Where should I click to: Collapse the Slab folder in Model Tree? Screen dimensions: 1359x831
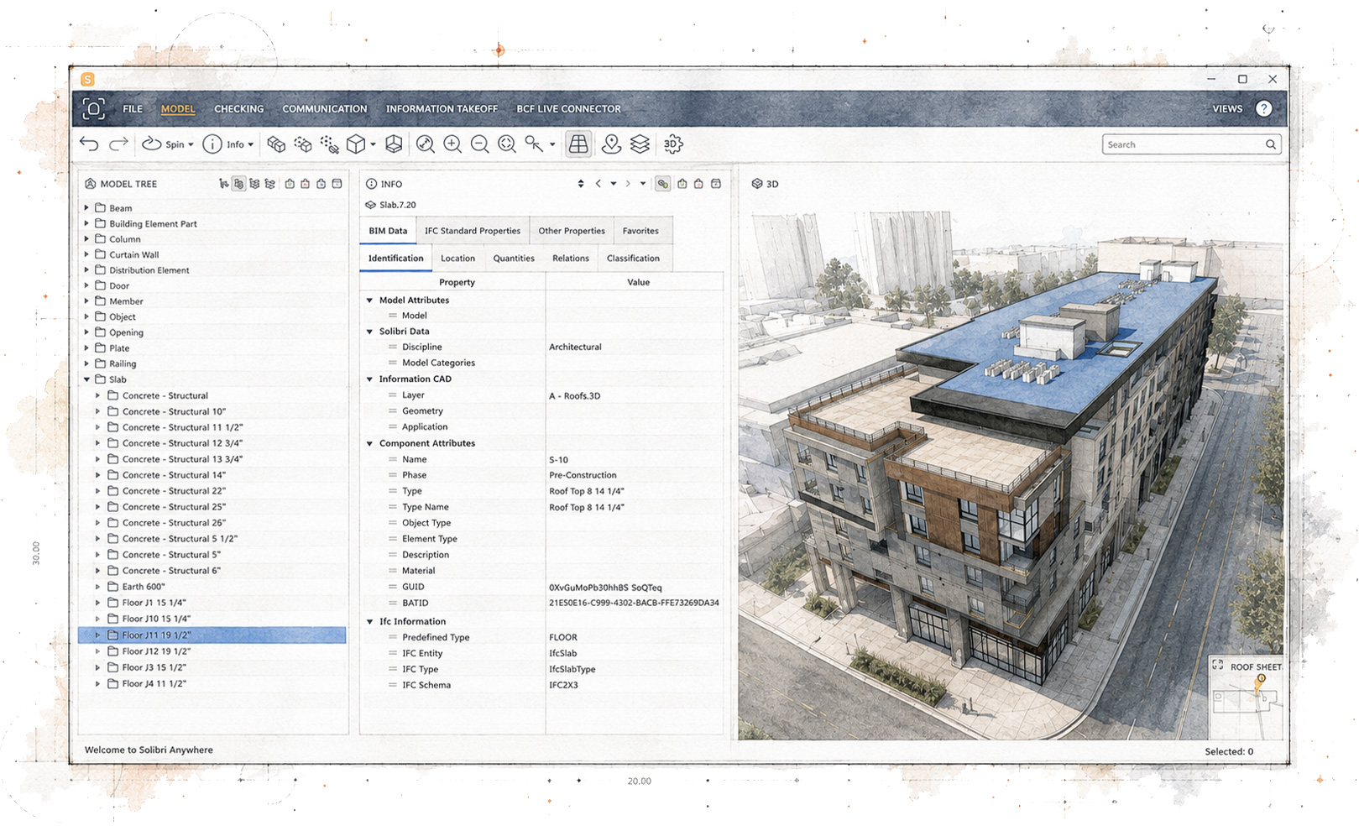point(86,379)
